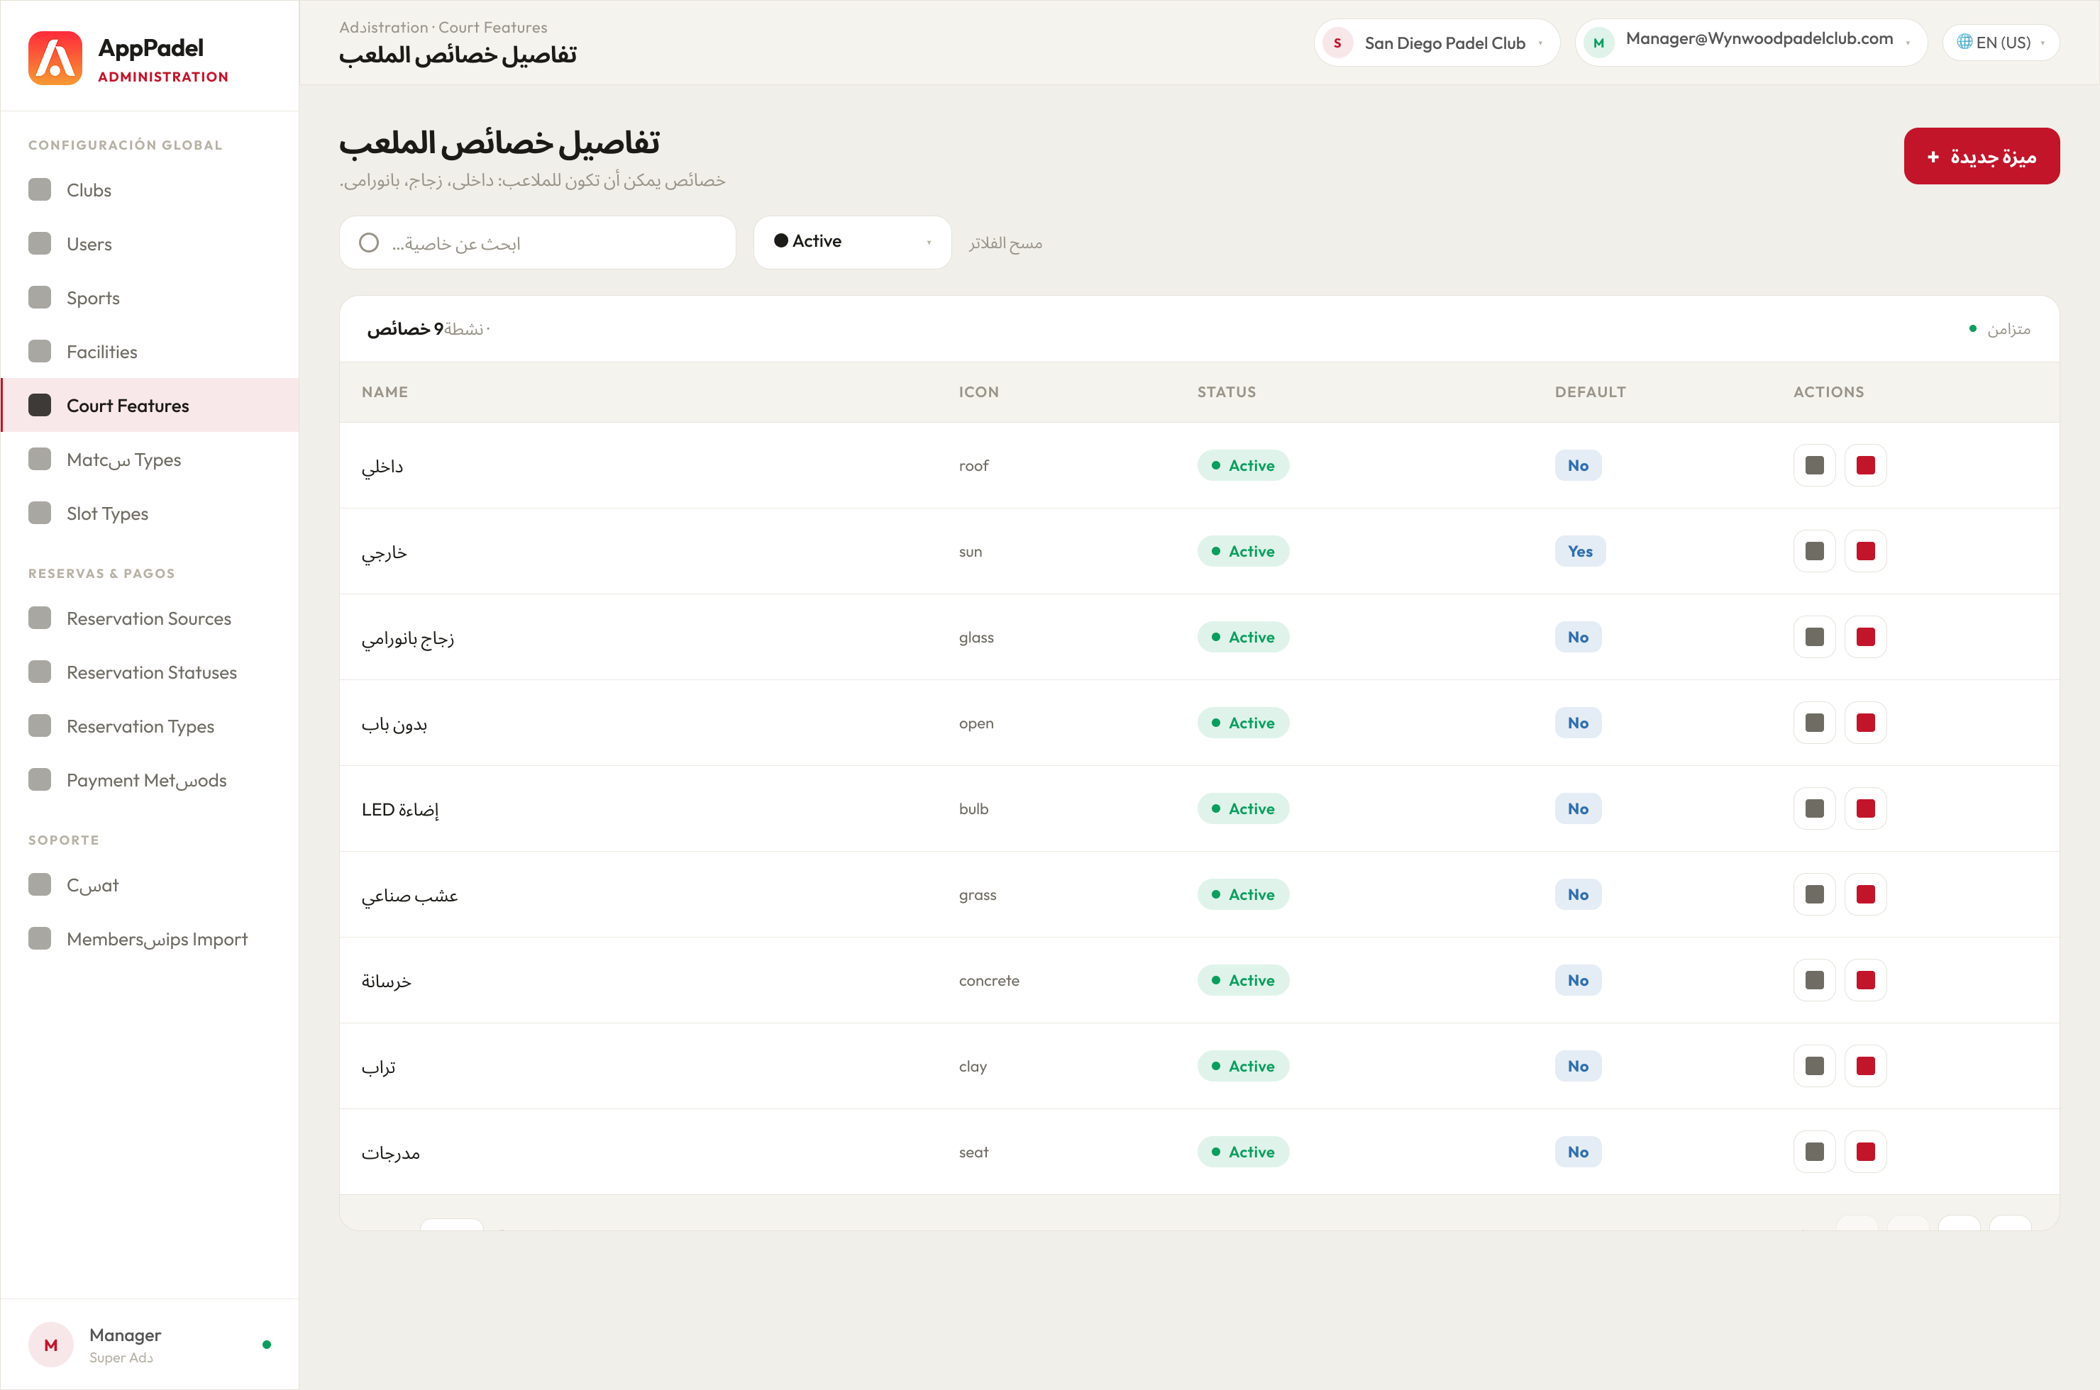2100x1390 pixels.
Task: Open Clubs in the sidebar
Action: [149, 190]
